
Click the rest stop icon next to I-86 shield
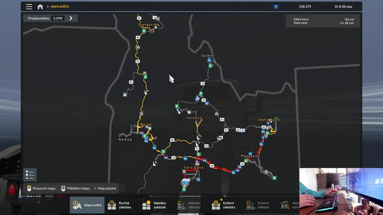[233, 172]
